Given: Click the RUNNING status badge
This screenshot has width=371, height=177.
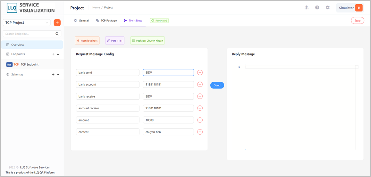Looking at the screenshot, I should pyautogui.click(x=159, y=20).
